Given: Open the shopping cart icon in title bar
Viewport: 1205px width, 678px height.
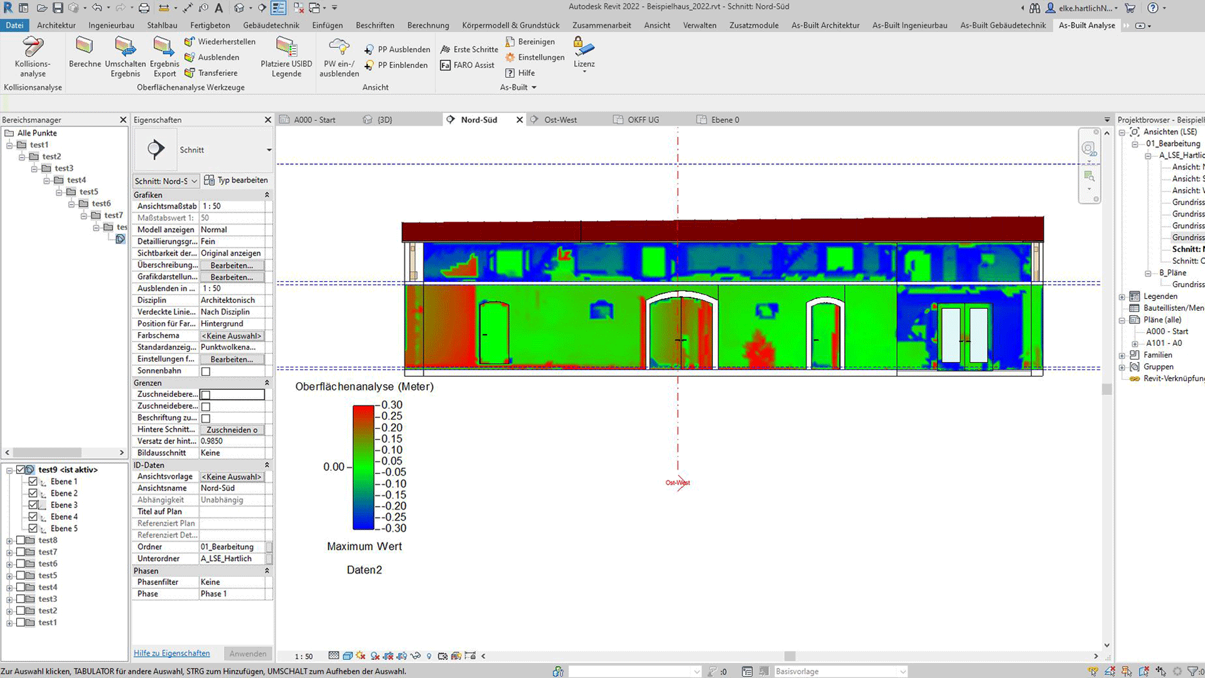Looking at the screenshot, I should pyautogui.click(x=1130, y=8).
